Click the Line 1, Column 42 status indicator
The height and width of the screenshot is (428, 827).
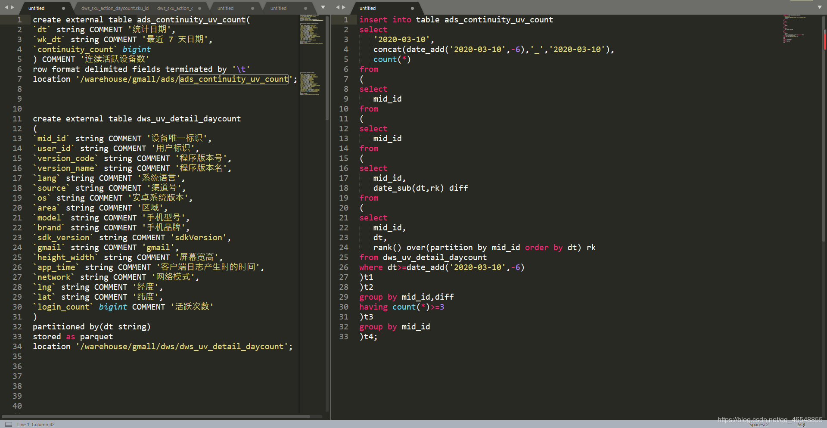tap(36, 425)
